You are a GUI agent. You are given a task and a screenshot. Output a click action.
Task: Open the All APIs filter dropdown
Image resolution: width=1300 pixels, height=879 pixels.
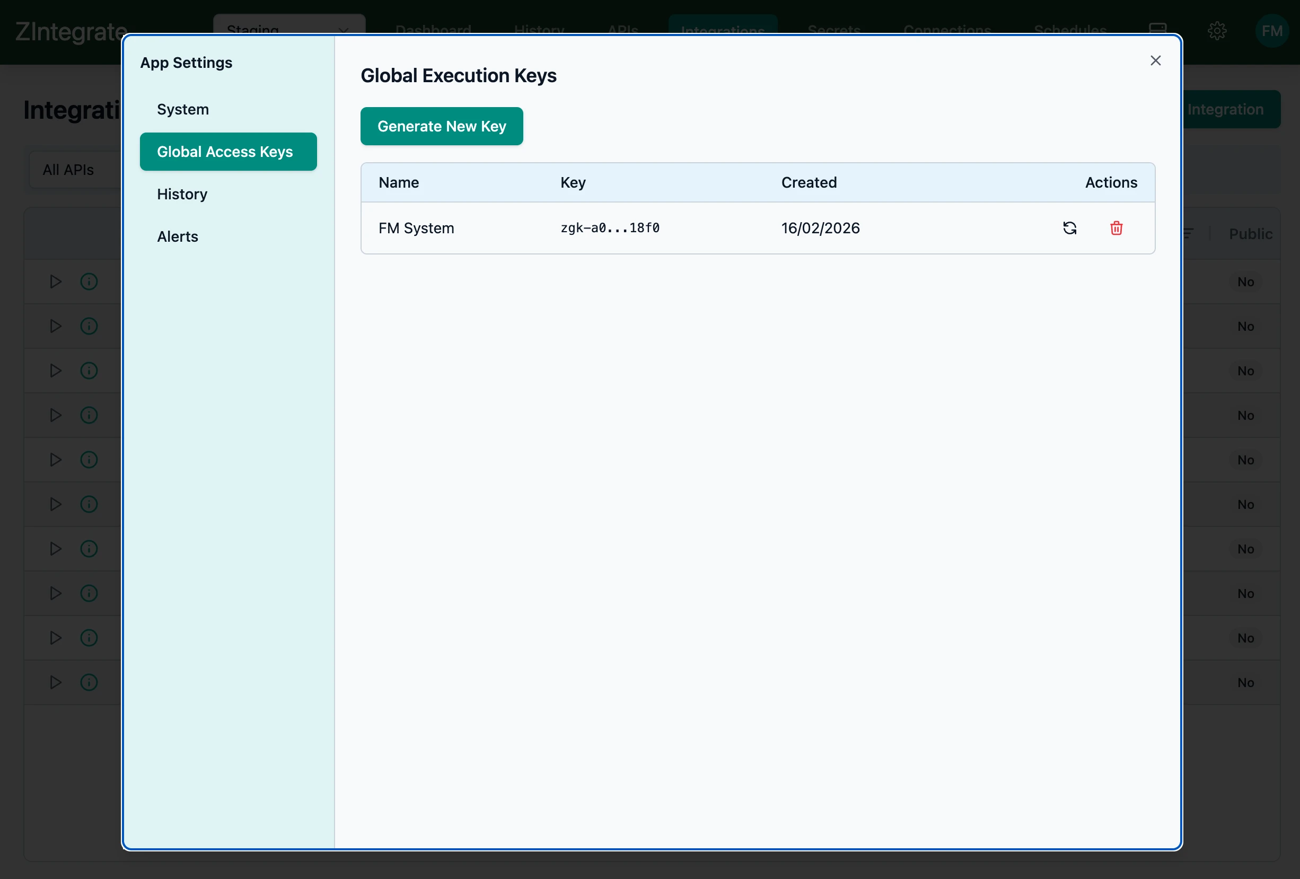click(68, 169)
